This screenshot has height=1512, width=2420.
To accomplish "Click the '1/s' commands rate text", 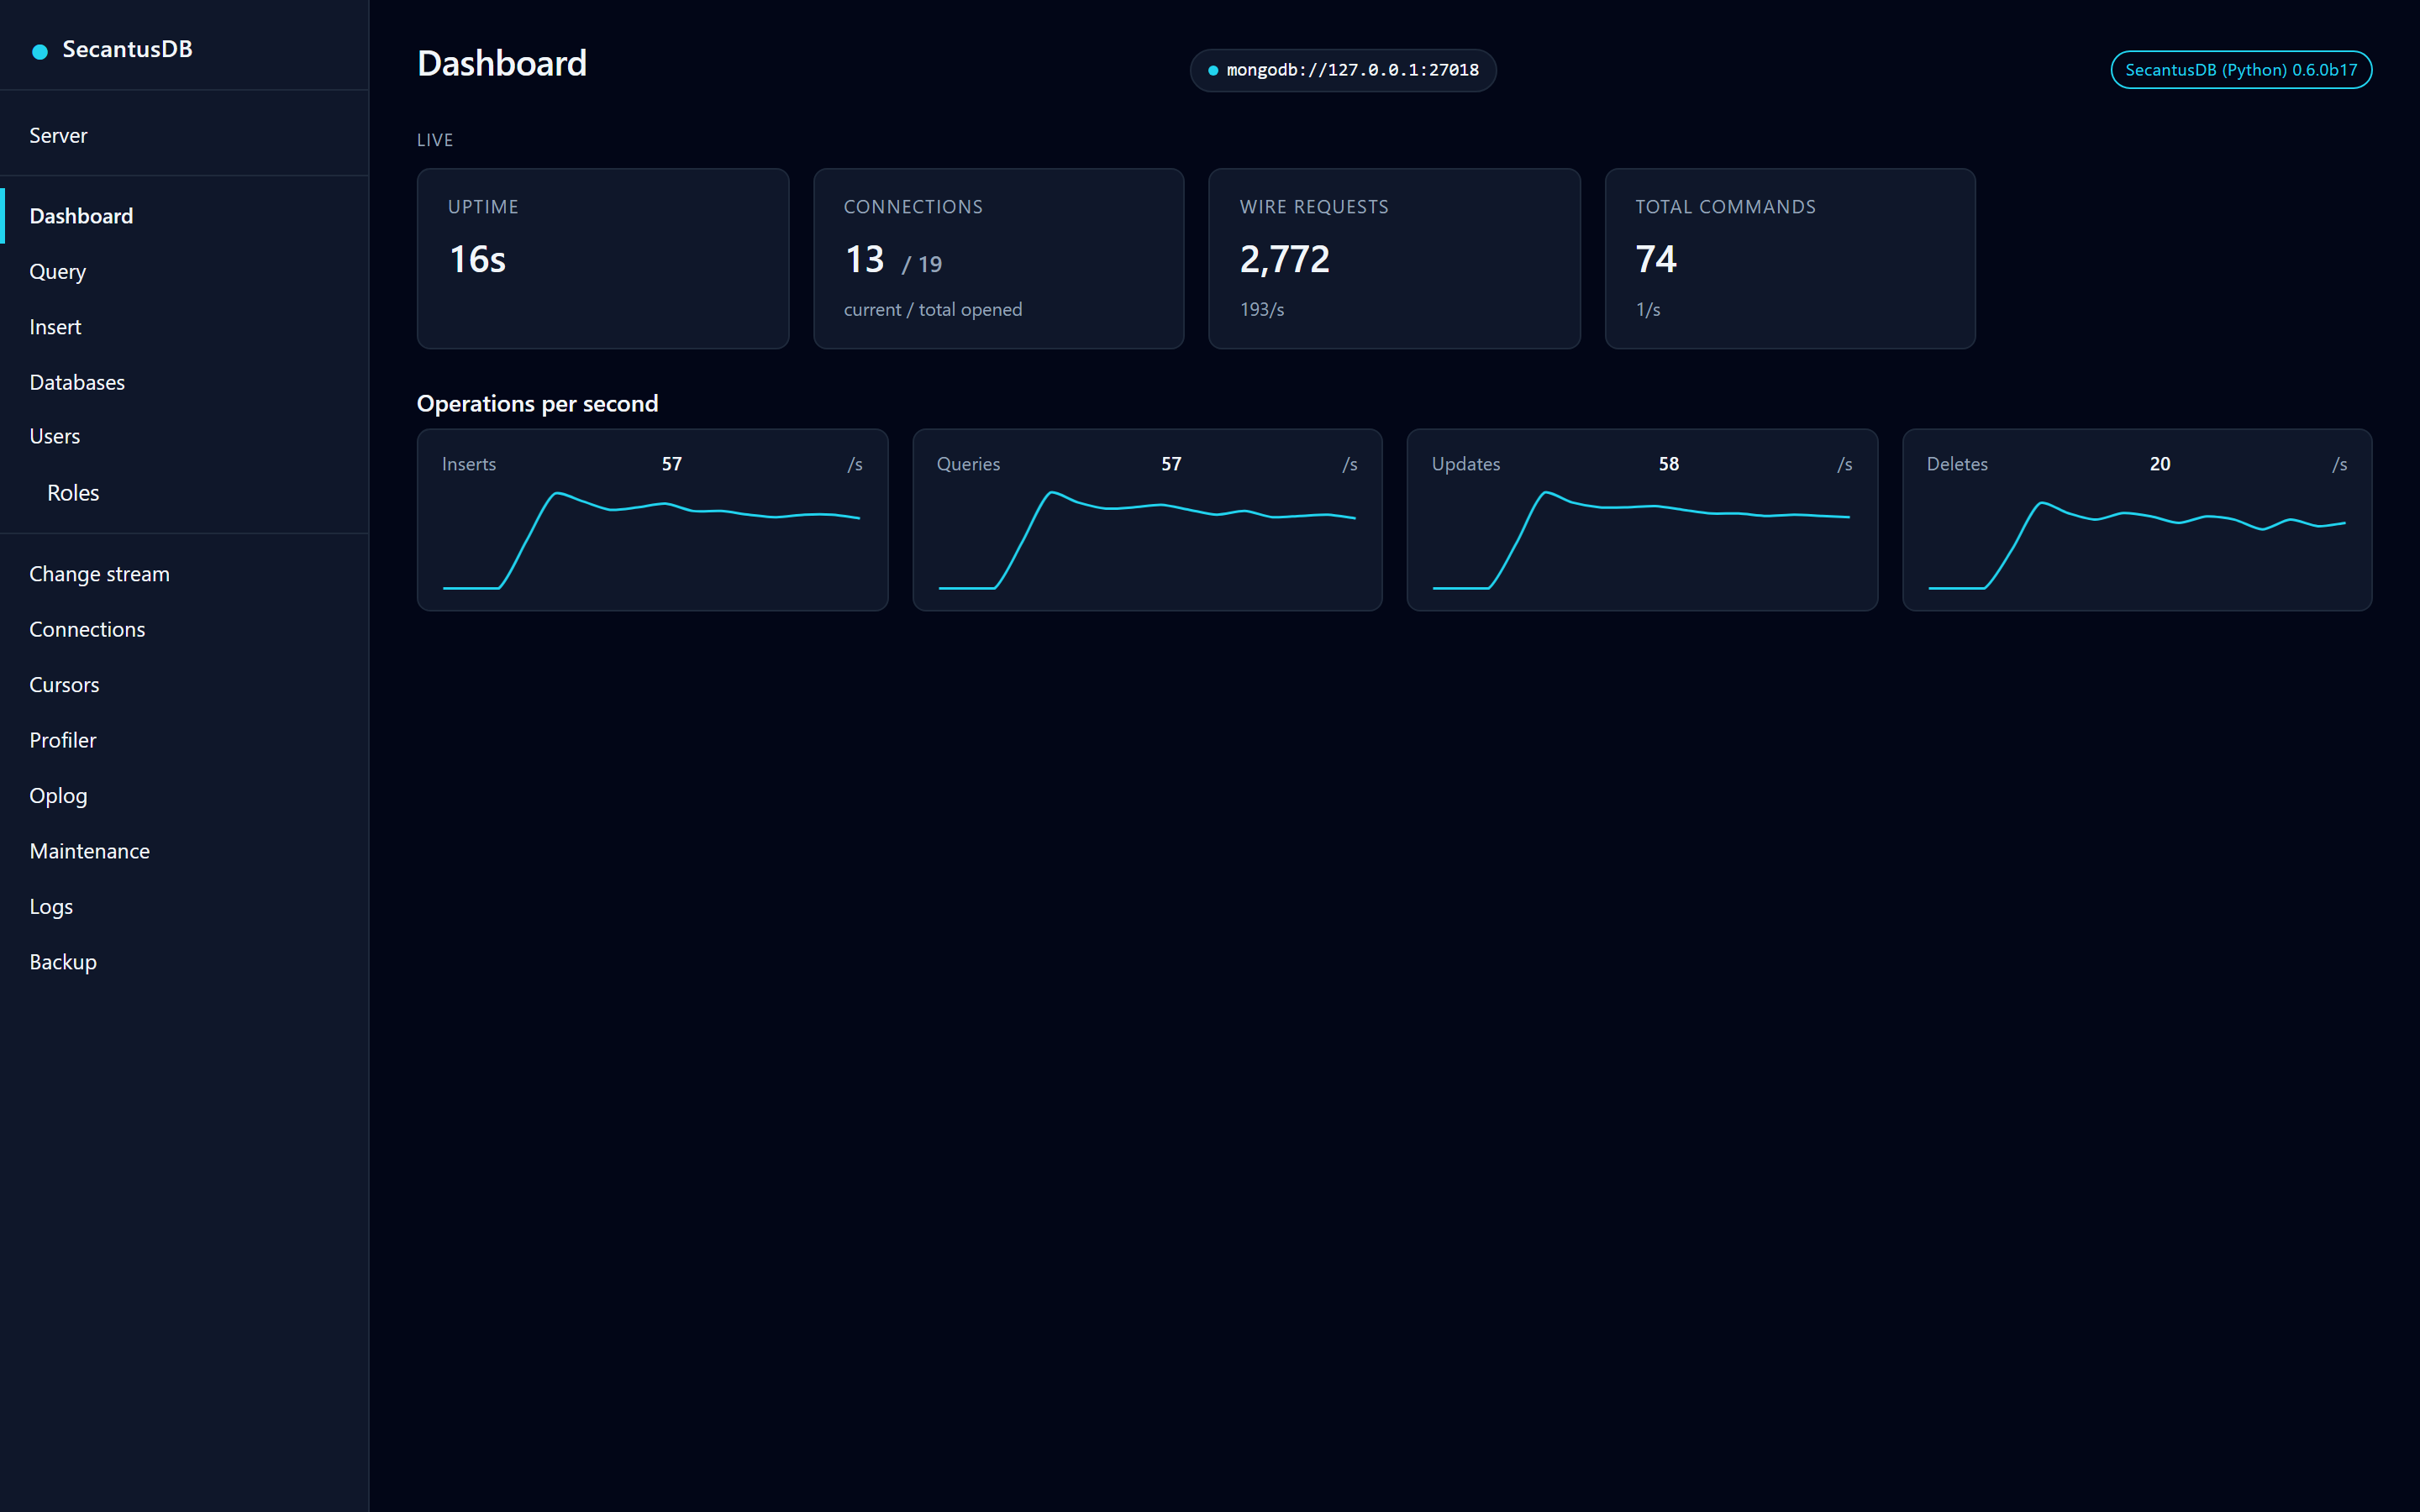I will coord(1648,310).
